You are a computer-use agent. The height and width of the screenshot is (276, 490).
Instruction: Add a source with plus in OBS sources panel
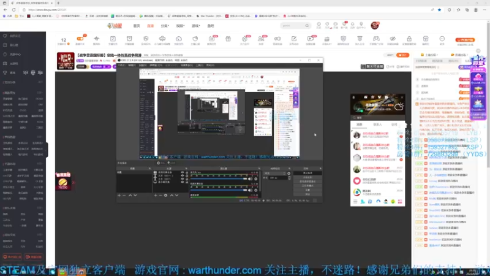click(x=156, y=195)
